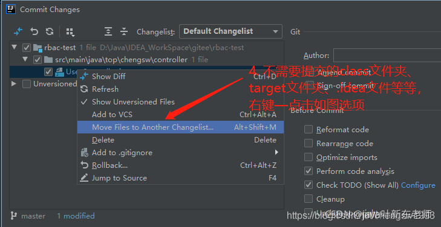Click the git branch icon beside master
Image resolution: width=441 pixels, height=227 pixels.
[x=13, y=216]
